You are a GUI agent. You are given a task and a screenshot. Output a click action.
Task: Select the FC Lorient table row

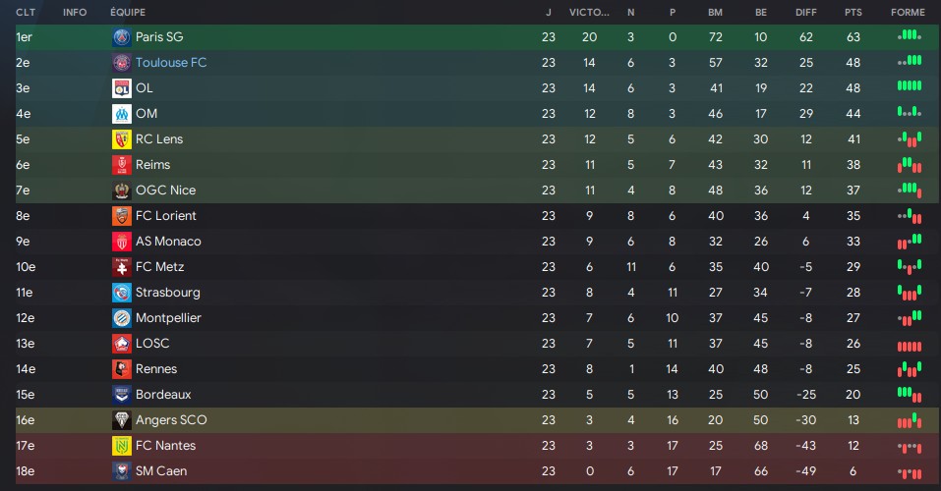pos(477,216)
